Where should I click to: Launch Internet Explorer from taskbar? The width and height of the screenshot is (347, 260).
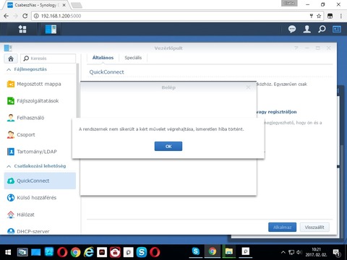(89, 252)
